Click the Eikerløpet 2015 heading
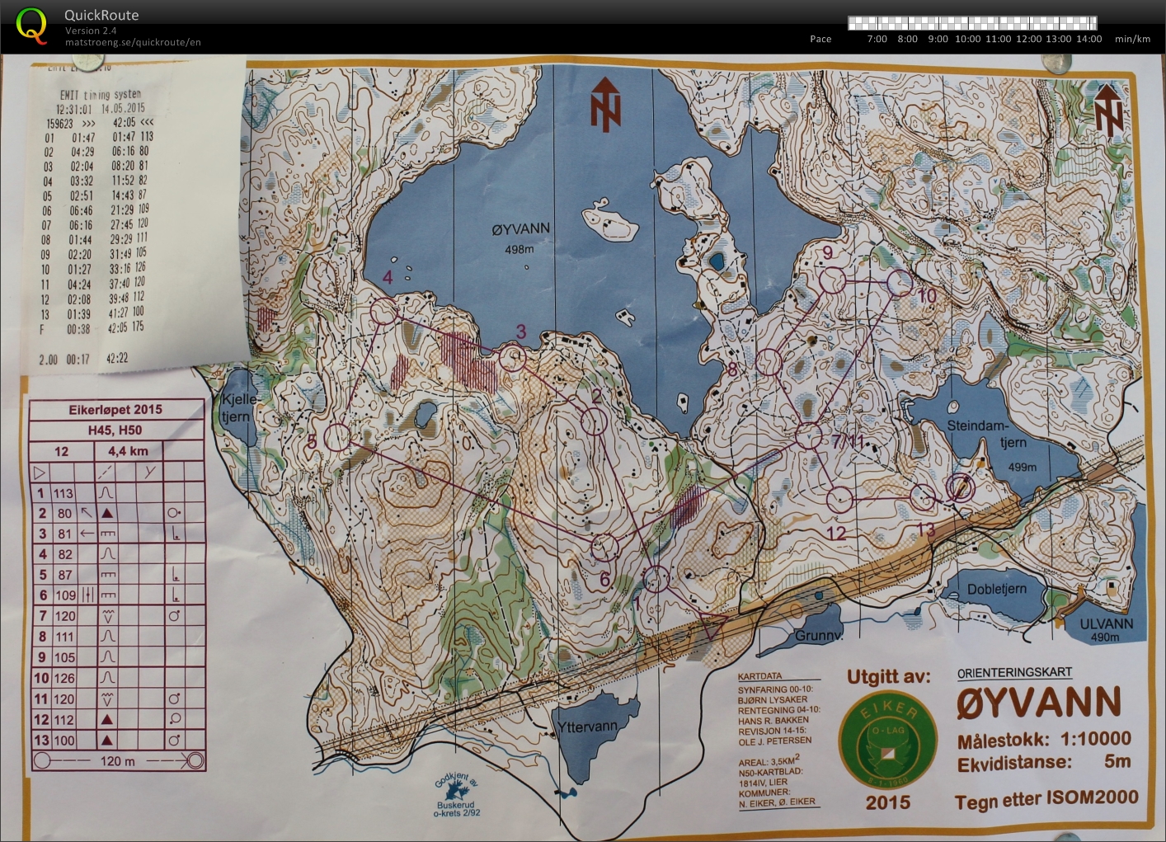1166x842 pixels. pyautogui.click(x=115, y=410)
